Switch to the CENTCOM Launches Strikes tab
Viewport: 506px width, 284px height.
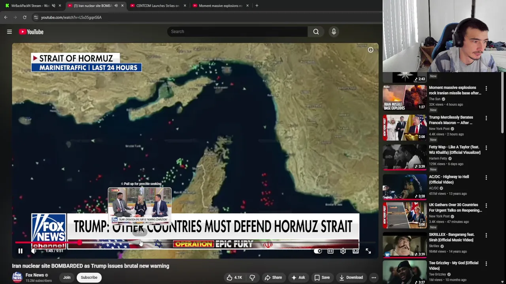click(x=157, y=6)
